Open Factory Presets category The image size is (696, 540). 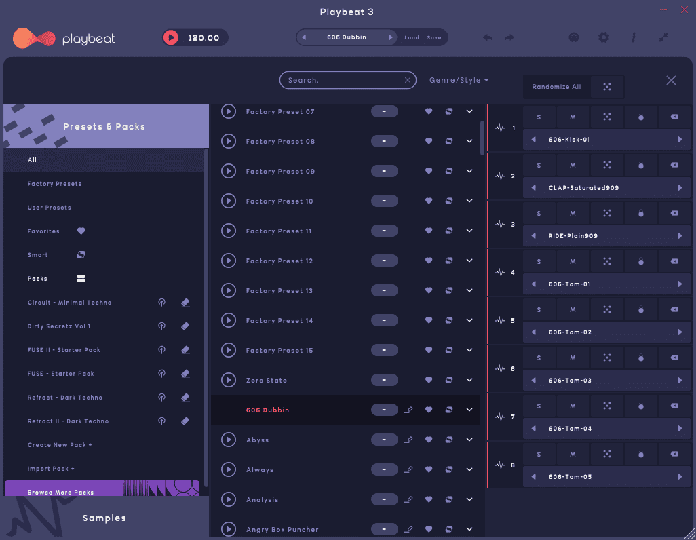pyautogui.click(x=54, y=184)
